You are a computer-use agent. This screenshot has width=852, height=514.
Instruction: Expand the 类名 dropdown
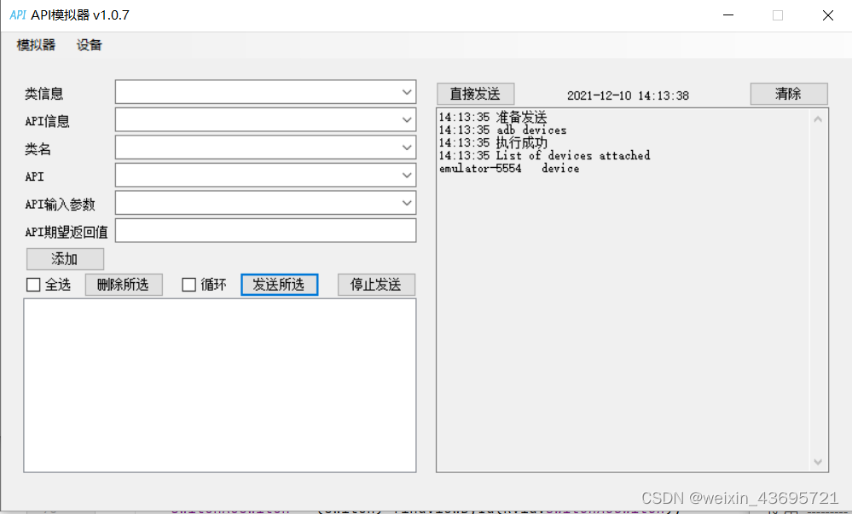[407, 147]
